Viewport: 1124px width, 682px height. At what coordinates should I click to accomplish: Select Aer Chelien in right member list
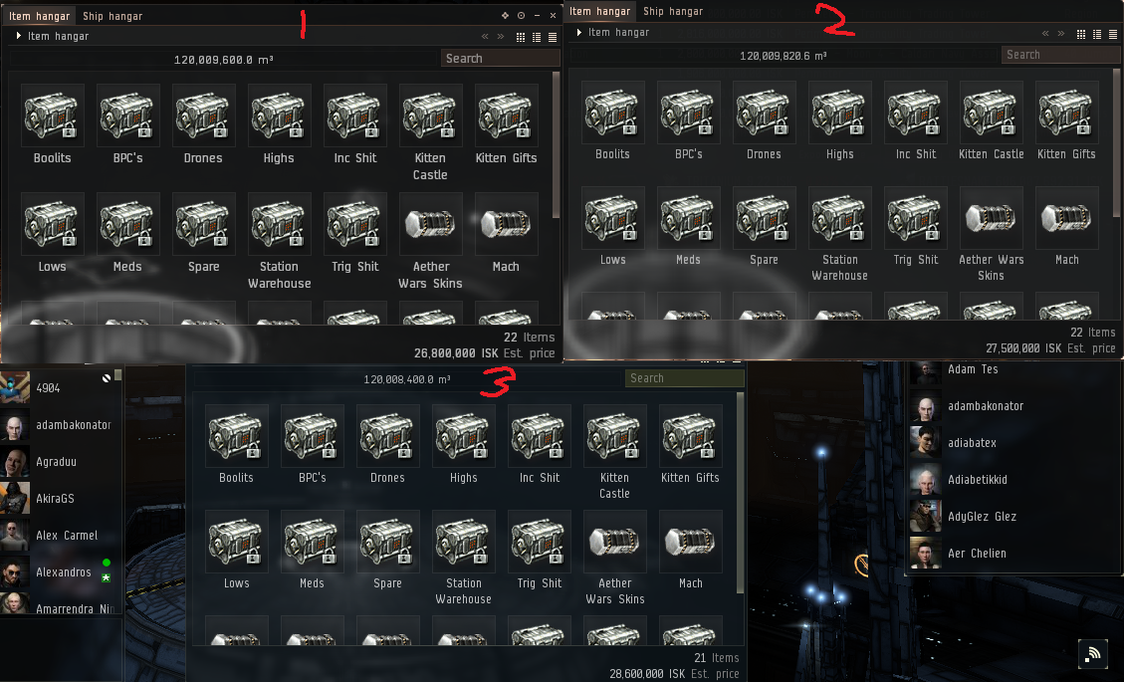(1013, 553)
